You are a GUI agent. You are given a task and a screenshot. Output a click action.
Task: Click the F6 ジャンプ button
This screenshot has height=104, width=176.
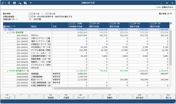coord(81,96)
